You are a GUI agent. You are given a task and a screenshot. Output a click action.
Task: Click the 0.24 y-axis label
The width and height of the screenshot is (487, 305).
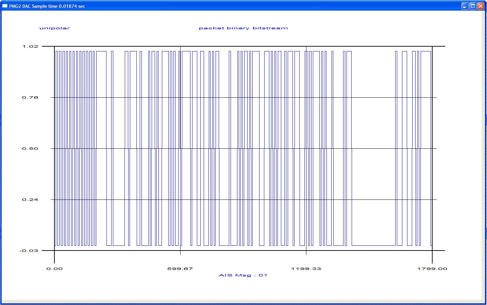click(30, 199)
